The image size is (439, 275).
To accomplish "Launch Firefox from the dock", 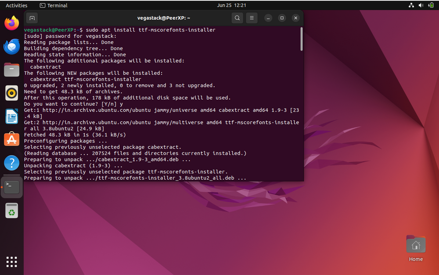I will tap(11, 22).
